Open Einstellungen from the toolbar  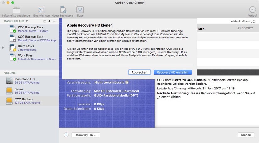(41, 10)
